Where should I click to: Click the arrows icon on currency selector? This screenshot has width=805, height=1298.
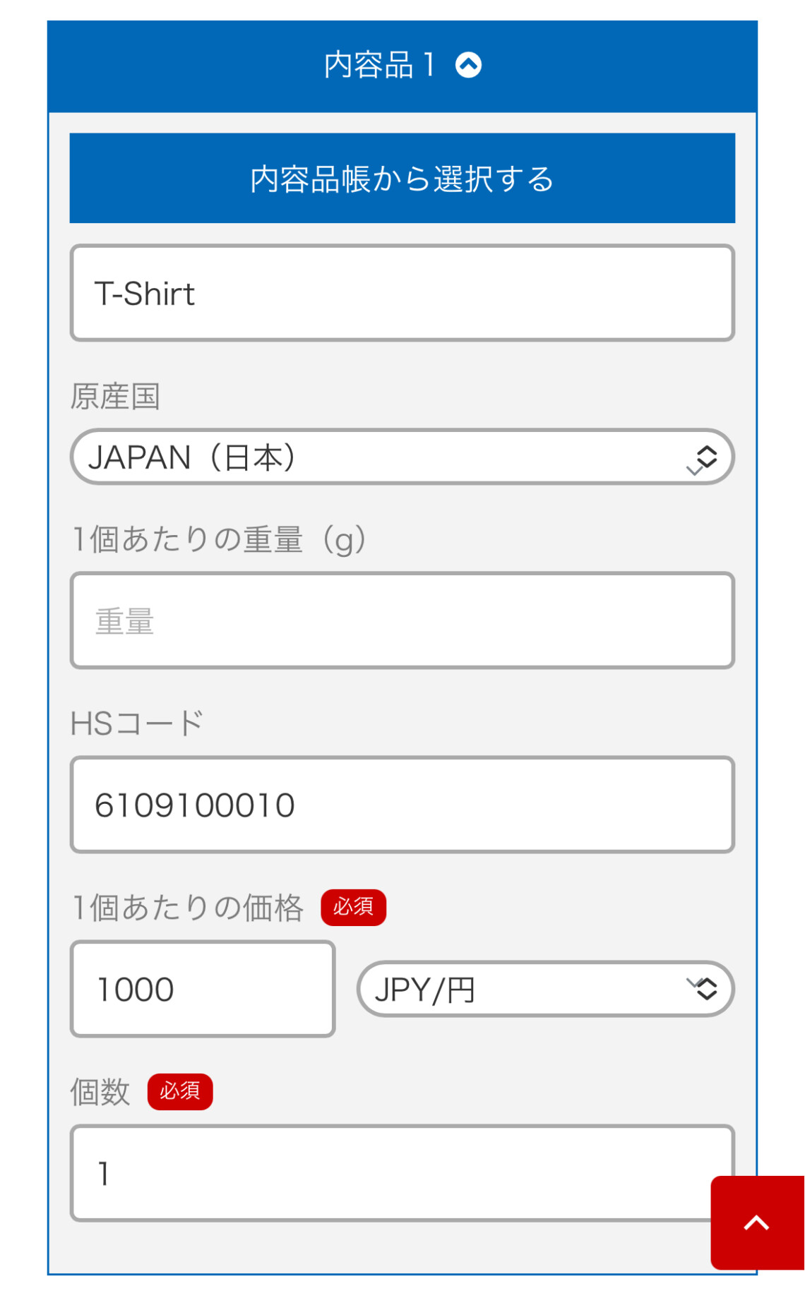705,989
